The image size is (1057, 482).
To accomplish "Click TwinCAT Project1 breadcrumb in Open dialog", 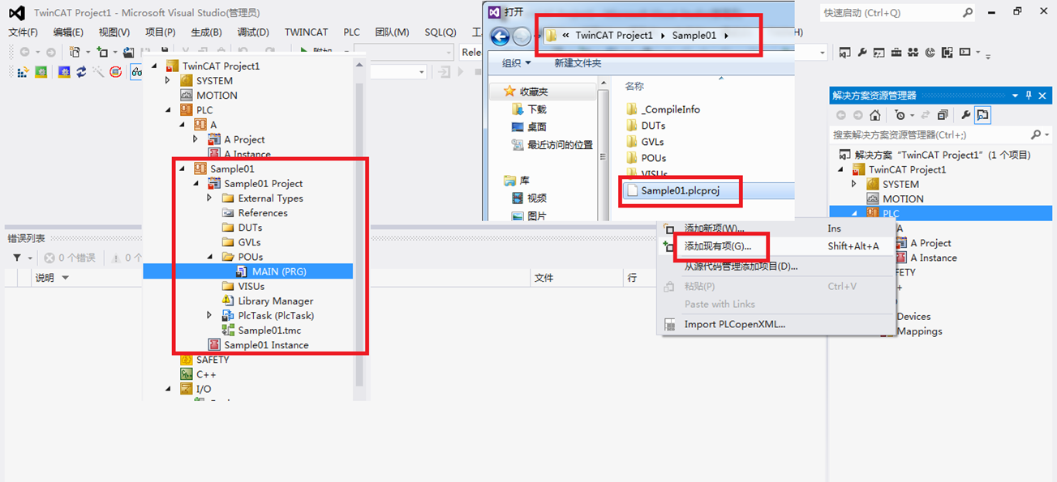I will [x=614, y=36].
